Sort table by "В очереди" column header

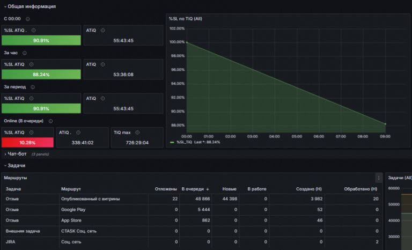pos(193,189)
